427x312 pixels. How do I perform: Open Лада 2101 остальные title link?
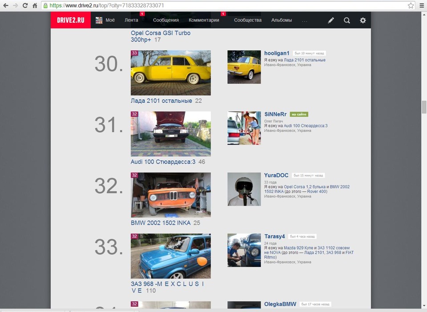coord(161,101)
